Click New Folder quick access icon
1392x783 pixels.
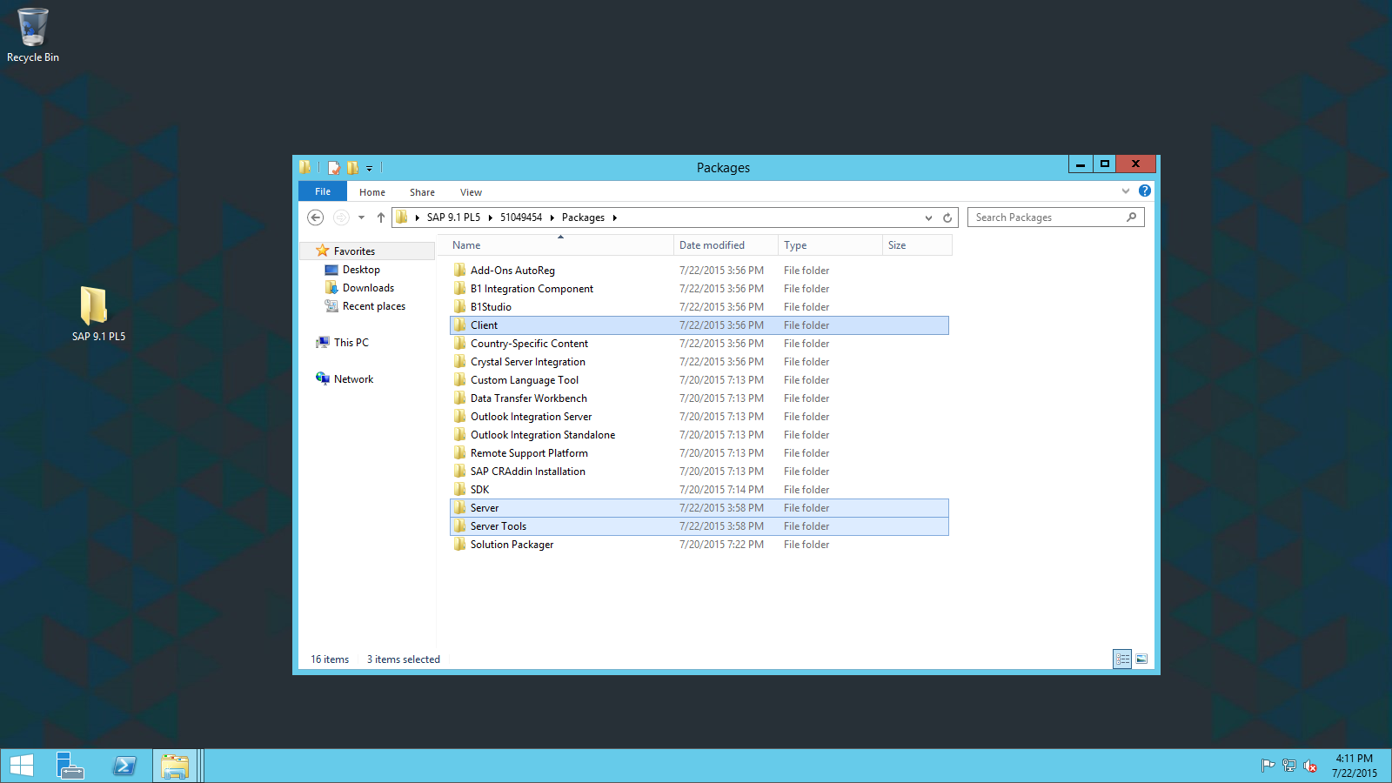(352, 168)
